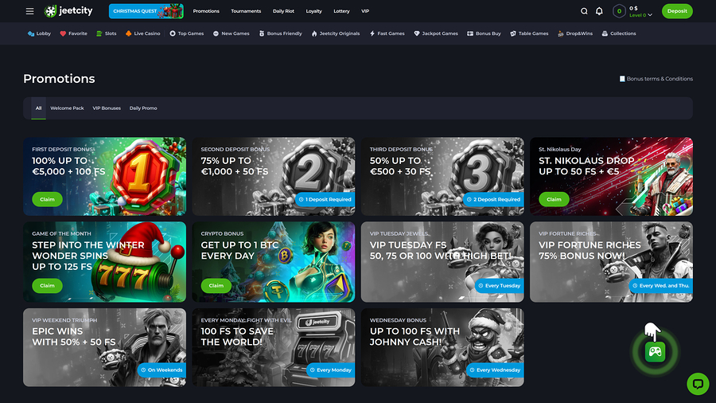Open the Christmas Quest banner
Image resolution: width=716 pixels, height=403 pixels.
tap(146, 11)
